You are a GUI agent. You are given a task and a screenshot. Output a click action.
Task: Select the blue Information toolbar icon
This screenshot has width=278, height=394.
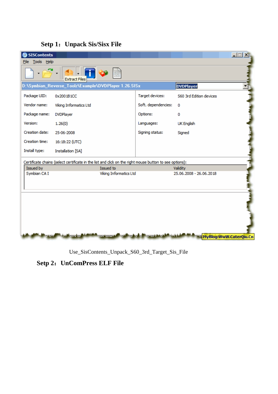tap(90, 73)
